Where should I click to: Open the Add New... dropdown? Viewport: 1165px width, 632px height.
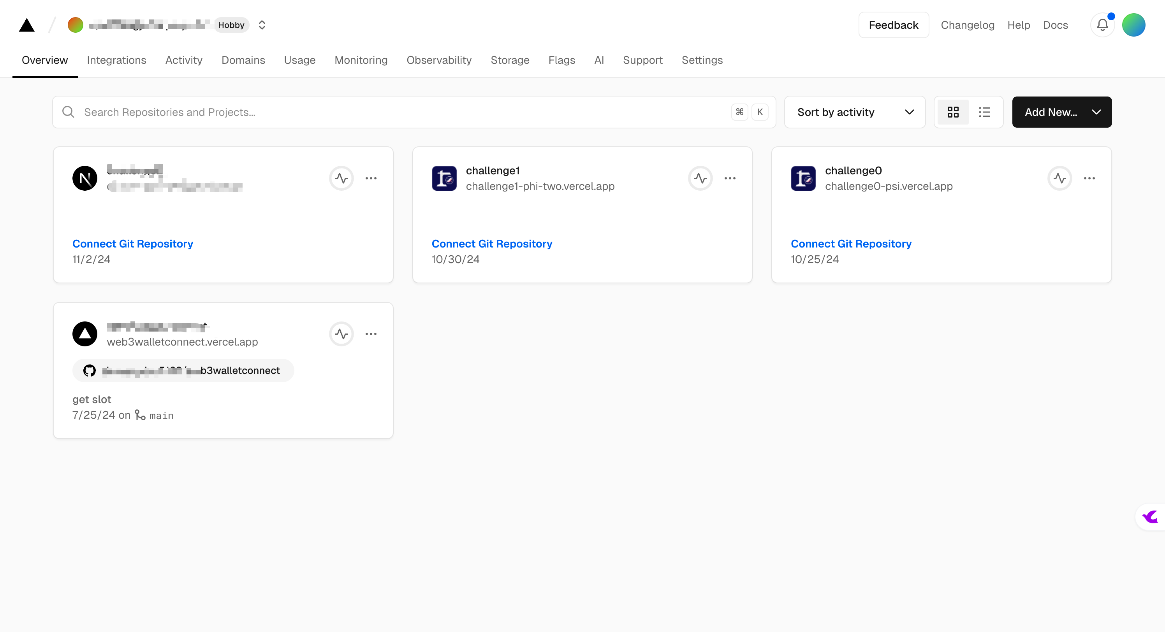click(x=1061, y=112)
